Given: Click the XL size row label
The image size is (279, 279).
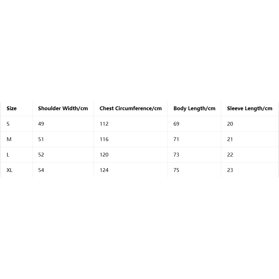Looking at the screenshot, I should 9,170.
